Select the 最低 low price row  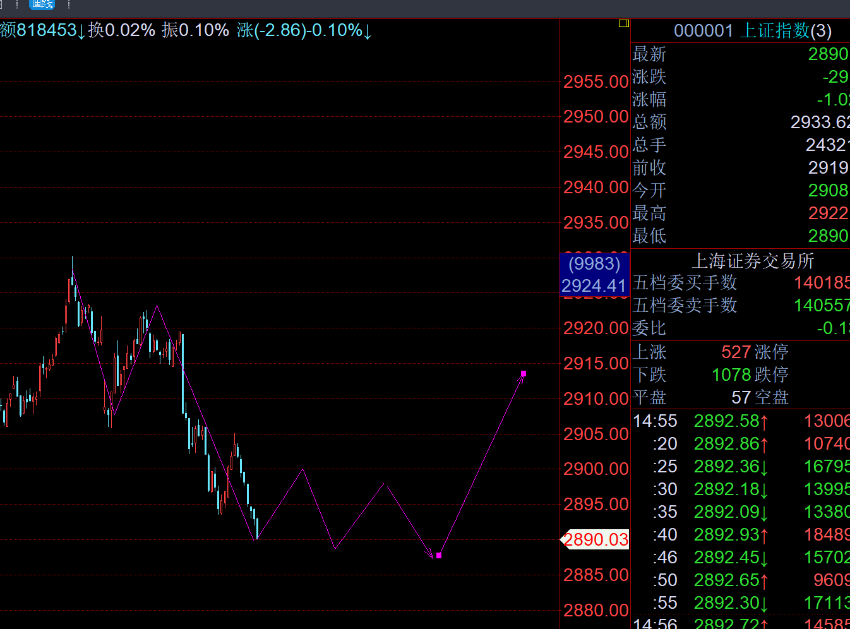(x=741, y=236)
